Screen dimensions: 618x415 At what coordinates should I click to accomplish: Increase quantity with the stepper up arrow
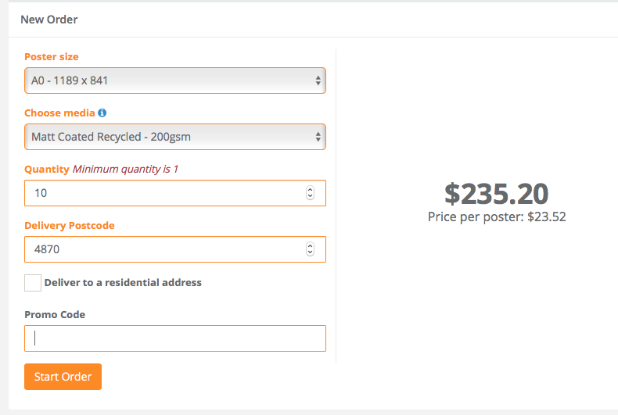click(310, 190)
